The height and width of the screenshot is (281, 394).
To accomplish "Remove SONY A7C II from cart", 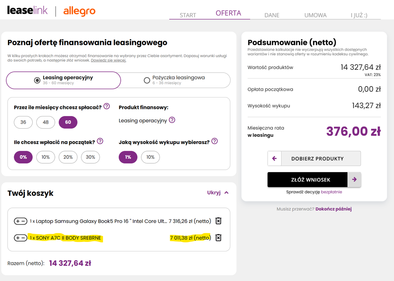I will pyautogui.click(x=218, y=238).
